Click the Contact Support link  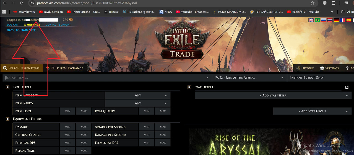[58, 25]
